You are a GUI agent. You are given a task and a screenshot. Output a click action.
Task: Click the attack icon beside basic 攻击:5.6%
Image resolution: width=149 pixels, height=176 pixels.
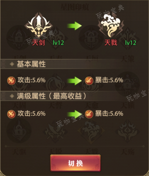pyautogui.click(x=11, y=81)
